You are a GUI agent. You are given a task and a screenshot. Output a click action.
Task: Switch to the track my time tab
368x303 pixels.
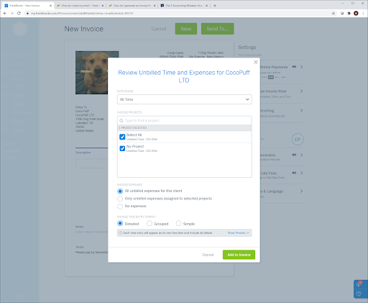pyautogui.click(x=80, y=6)
